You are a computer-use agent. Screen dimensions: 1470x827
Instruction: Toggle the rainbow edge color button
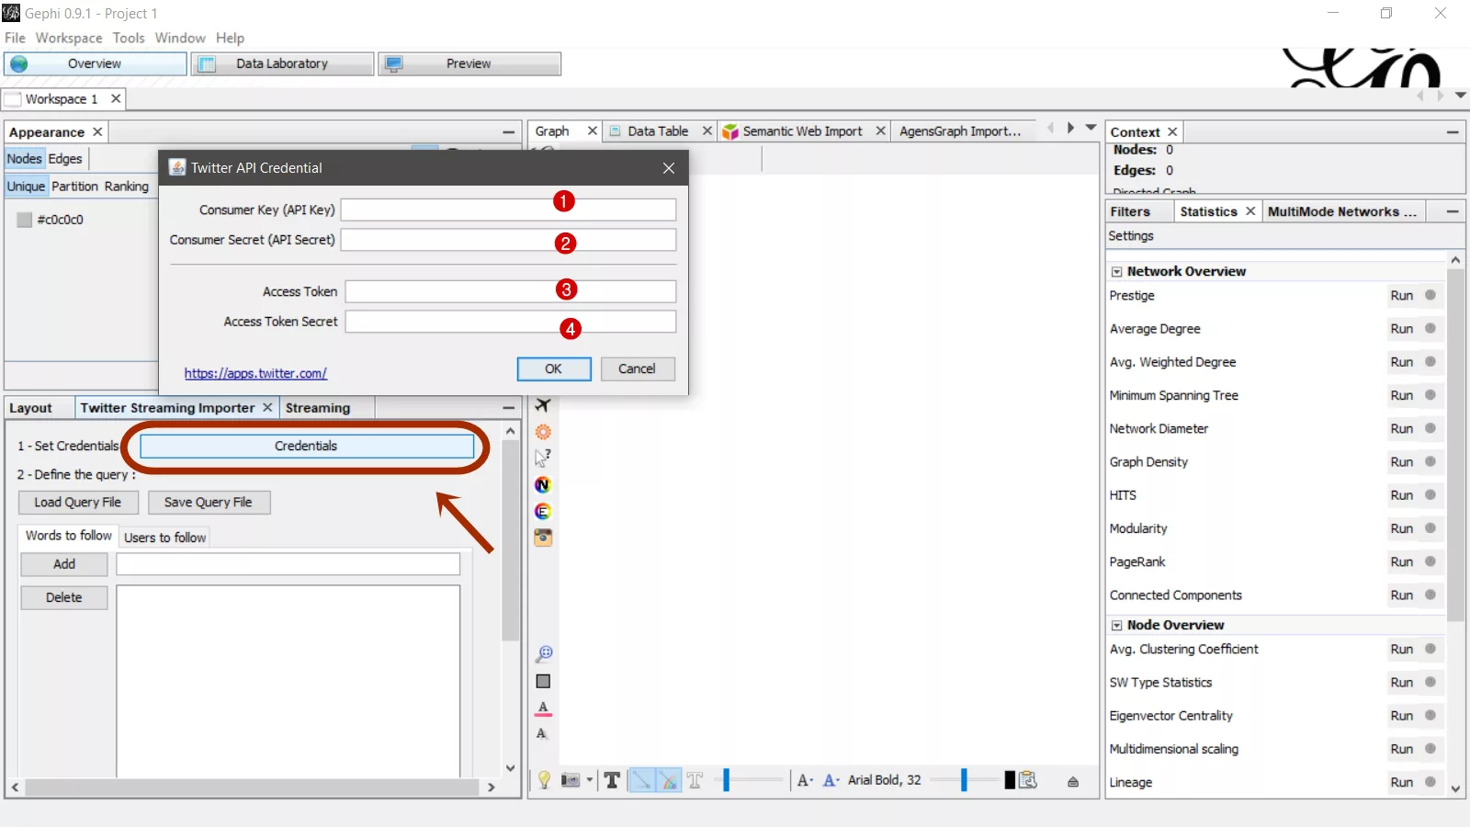(669, 780)
